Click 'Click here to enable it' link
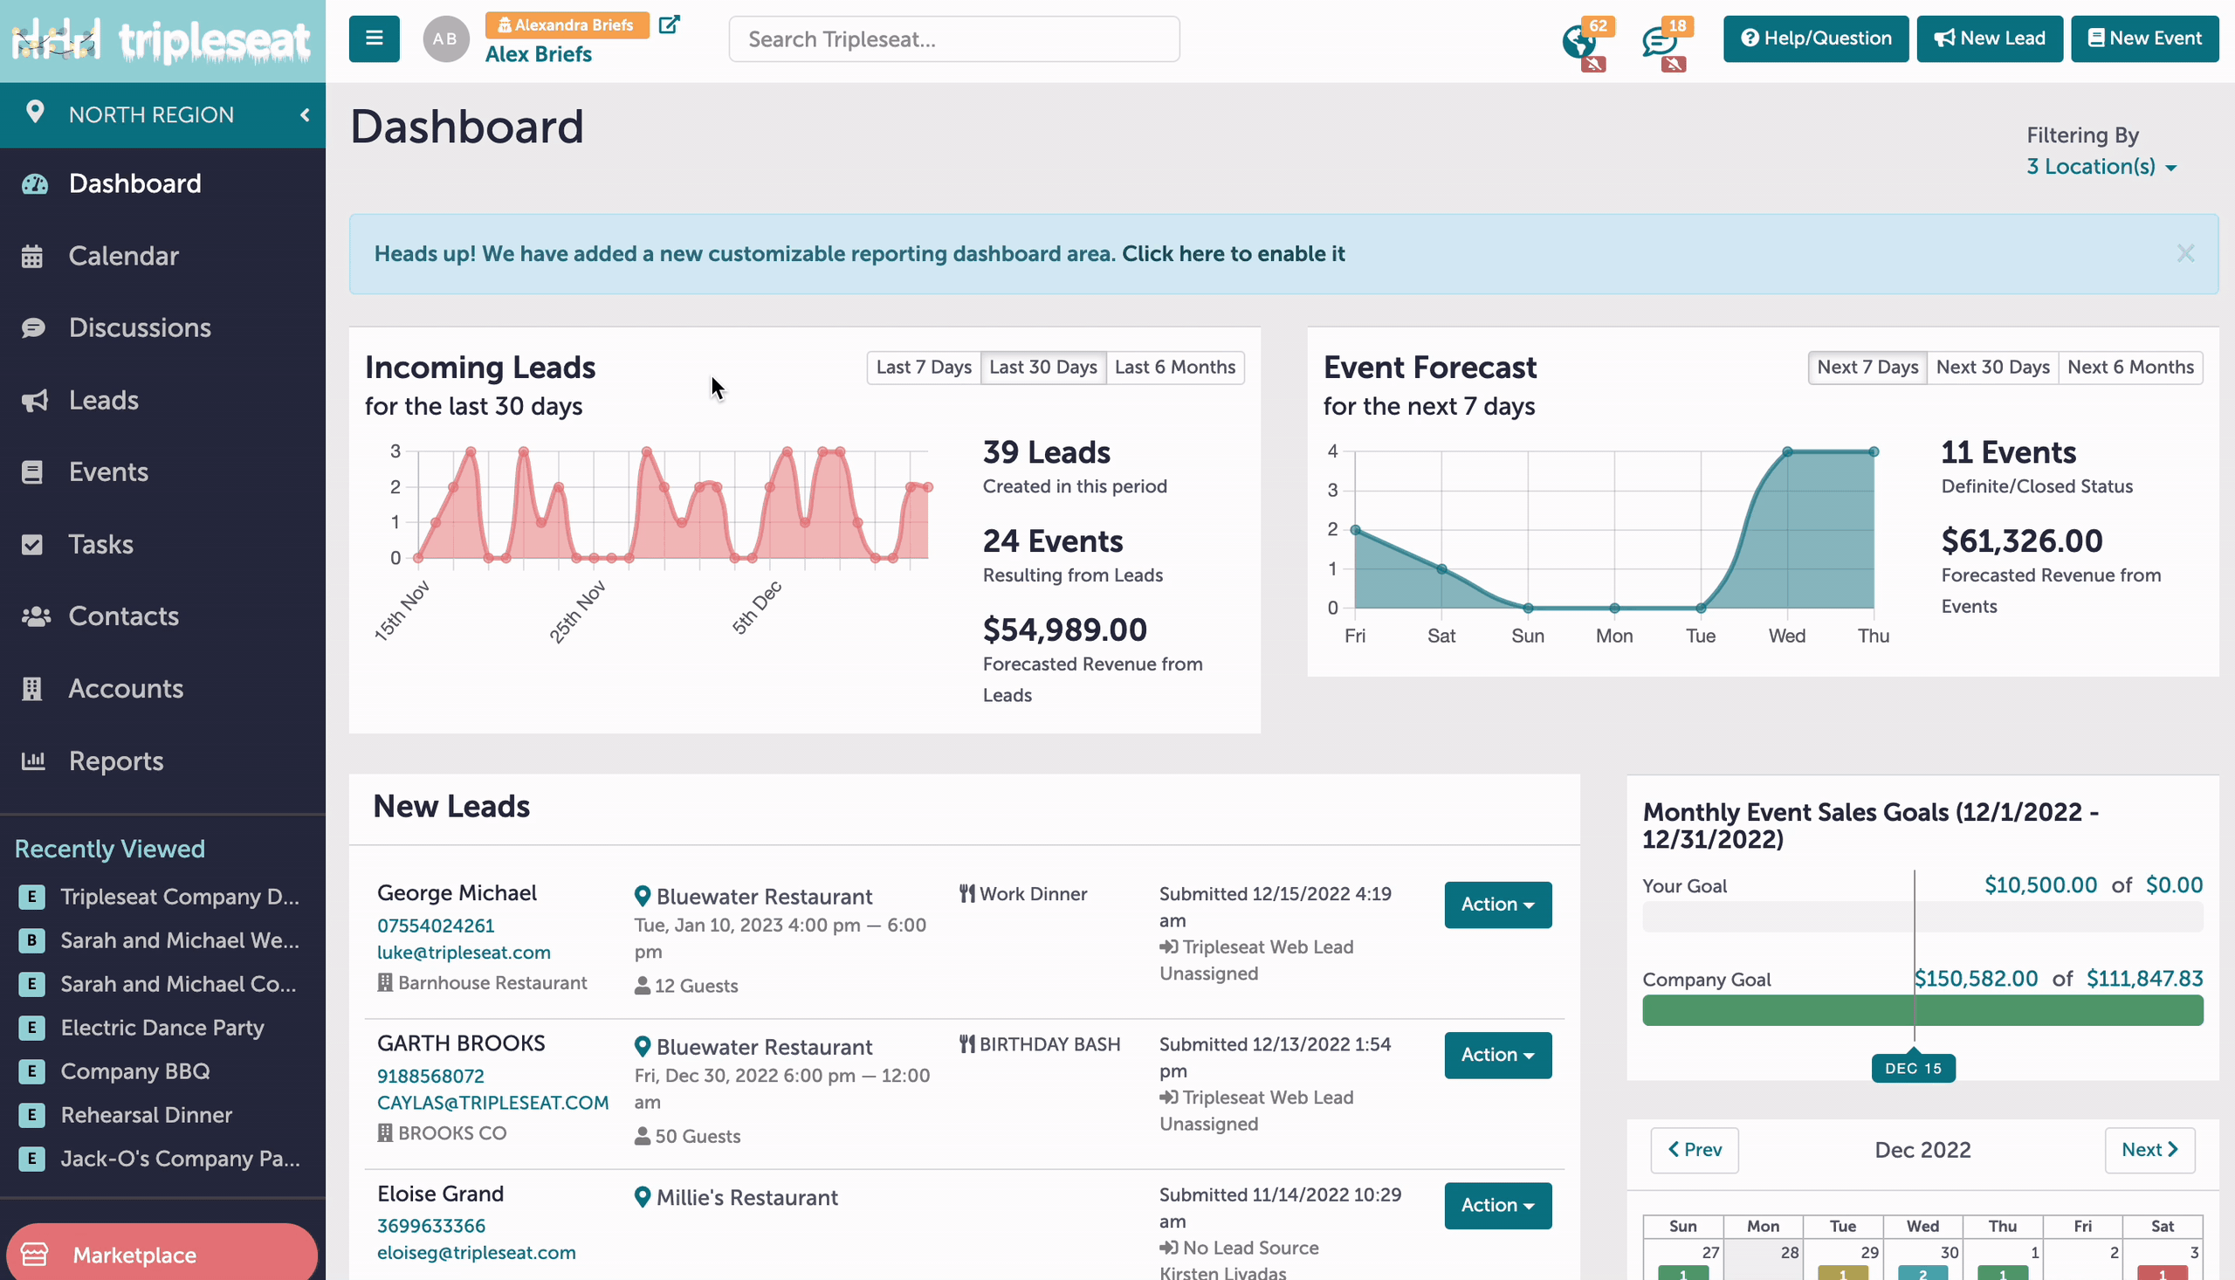 1233,254
